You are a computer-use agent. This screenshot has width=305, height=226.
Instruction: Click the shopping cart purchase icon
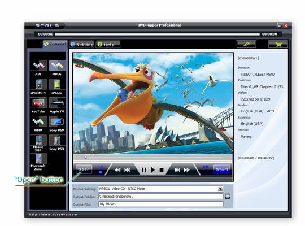pos(278,44)
